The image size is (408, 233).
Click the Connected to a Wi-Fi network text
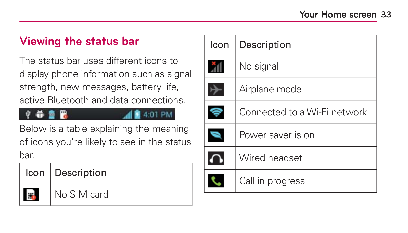pyautogui.click(x=303, y=112)
